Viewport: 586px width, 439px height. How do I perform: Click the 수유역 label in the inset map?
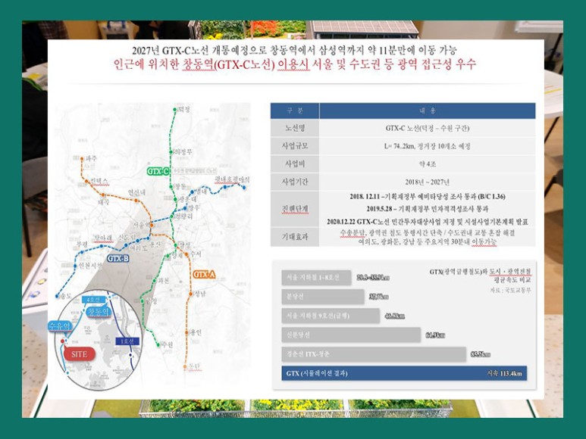point(60,326)
